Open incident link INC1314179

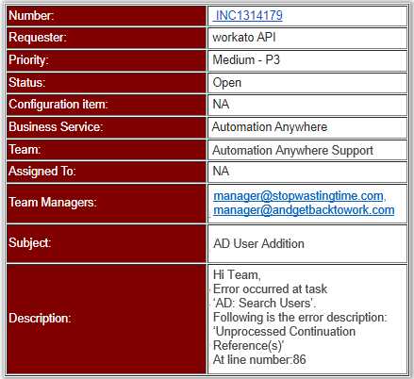[x=248, y=15]
